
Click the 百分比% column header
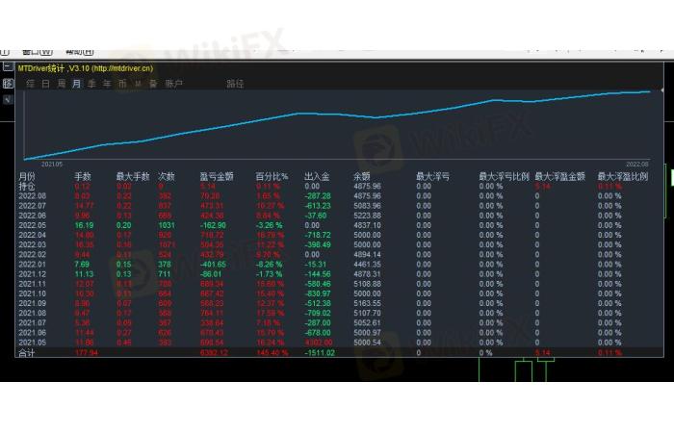coord(272,177)
